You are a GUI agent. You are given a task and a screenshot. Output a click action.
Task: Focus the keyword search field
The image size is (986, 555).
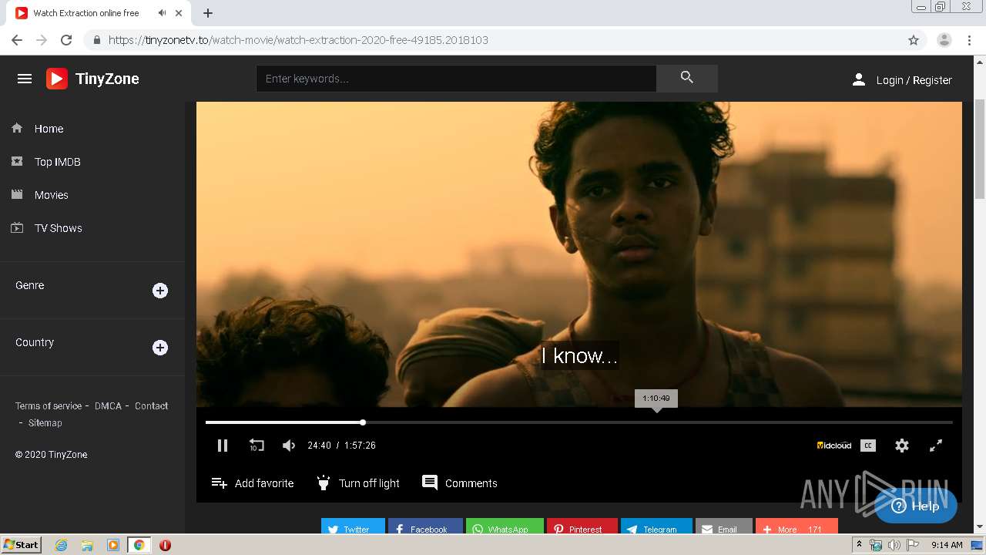[456, 79]
